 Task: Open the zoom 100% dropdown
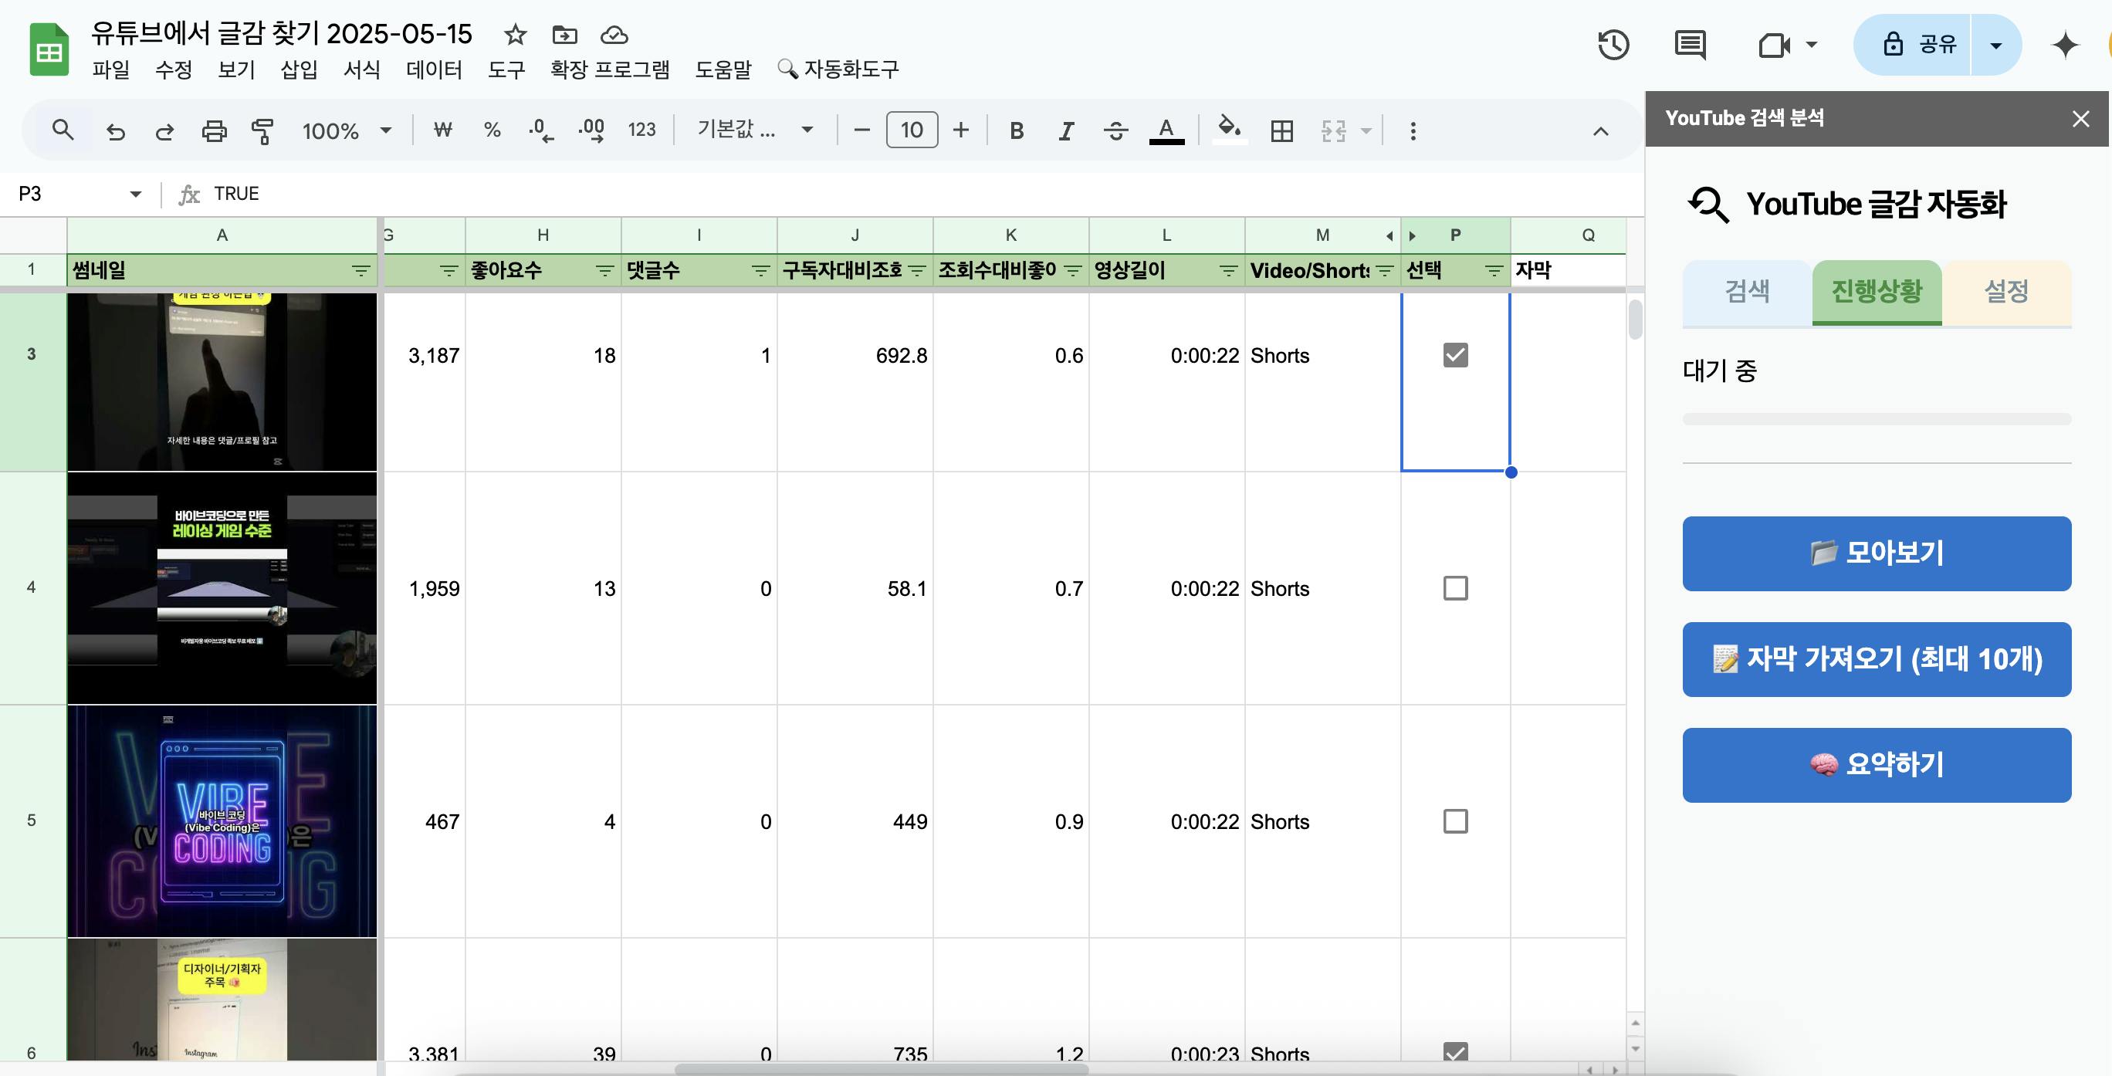coord(347,130)
